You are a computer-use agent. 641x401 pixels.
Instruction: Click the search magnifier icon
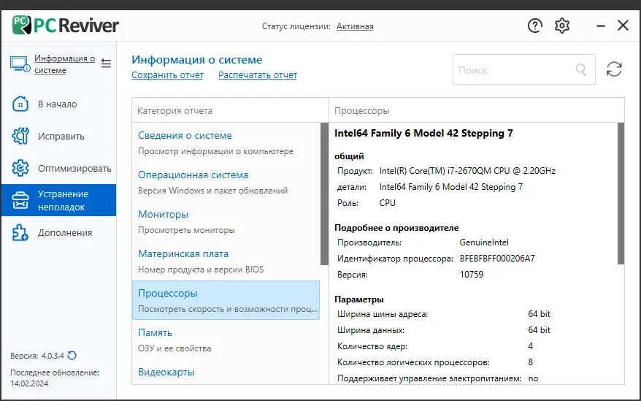click(581, 70)
